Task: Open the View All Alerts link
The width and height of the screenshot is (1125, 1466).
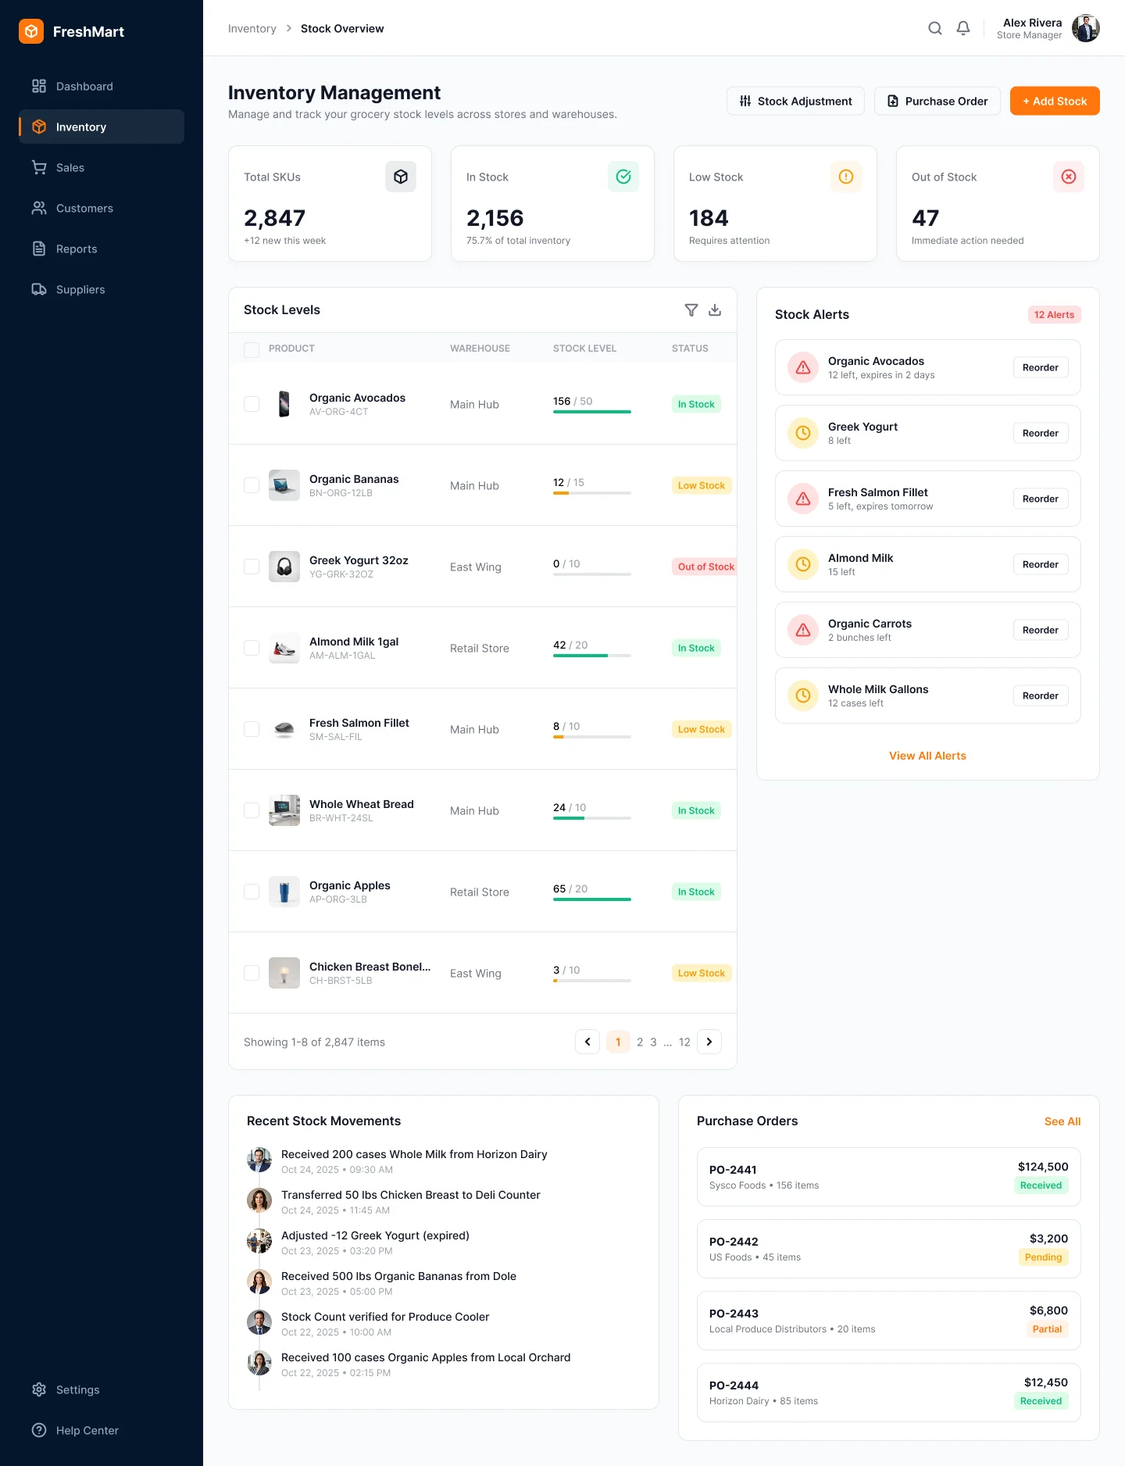Action: pos(927,756)
